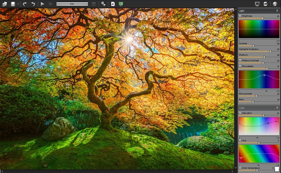This screenshot has width=281, height=173.
Task: Open a new image to edit
Action: coord(5,4)
